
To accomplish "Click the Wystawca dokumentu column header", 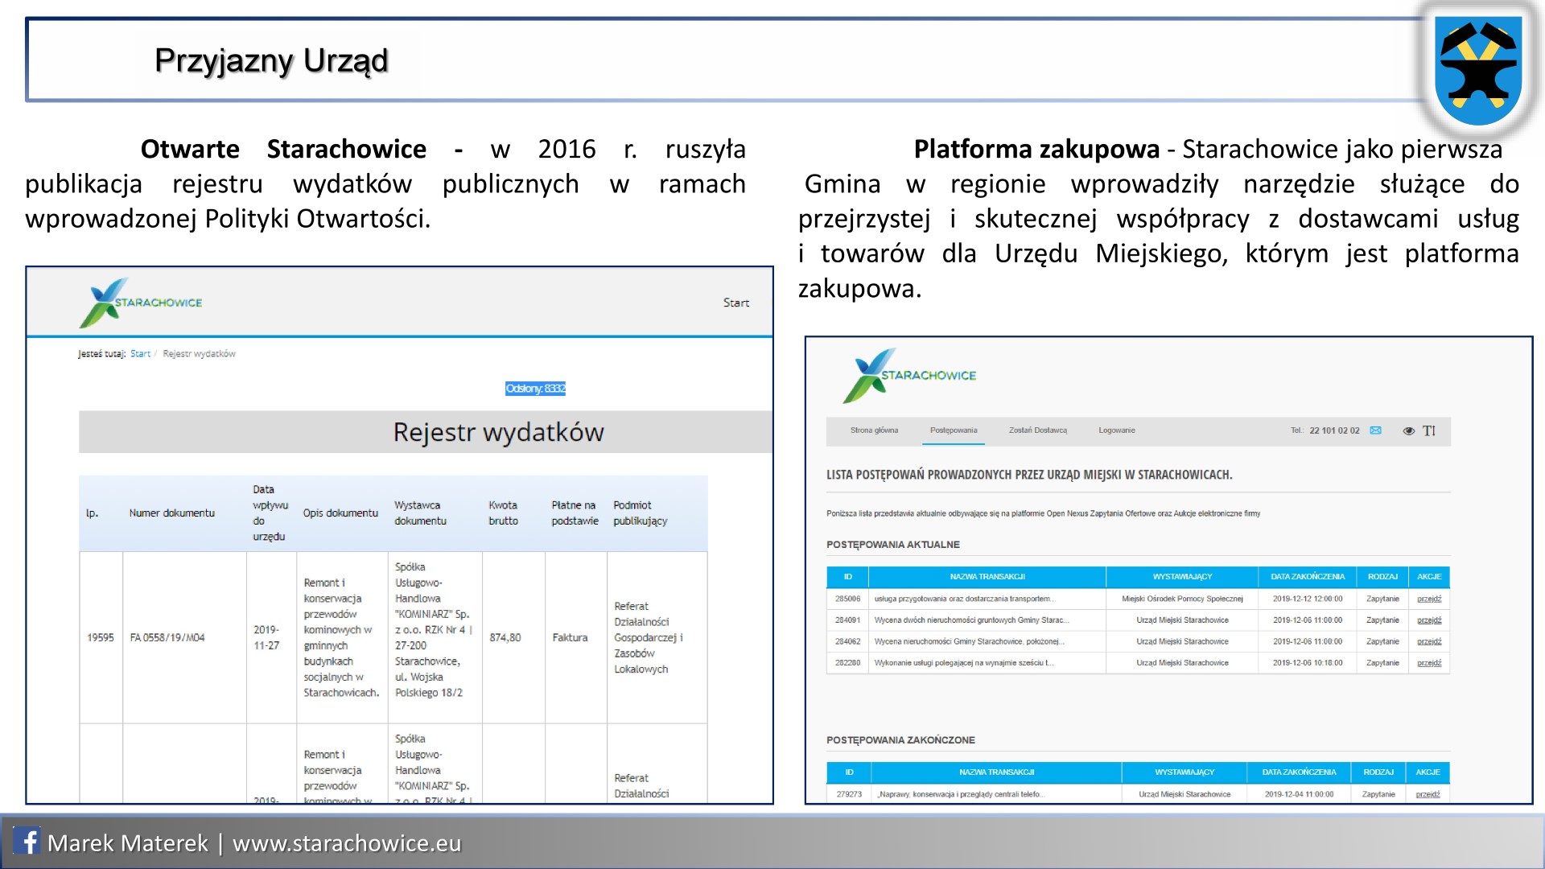I will pyautogui.click(x=420, y=513).
